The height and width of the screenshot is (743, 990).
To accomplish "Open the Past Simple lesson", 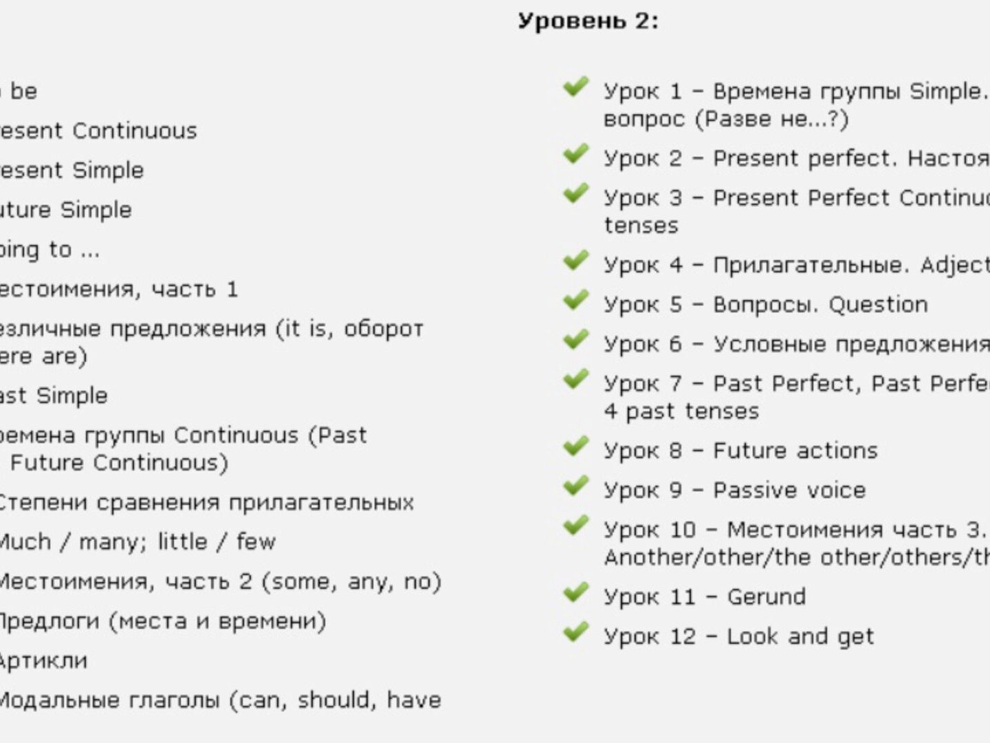I will coord(54,396).
